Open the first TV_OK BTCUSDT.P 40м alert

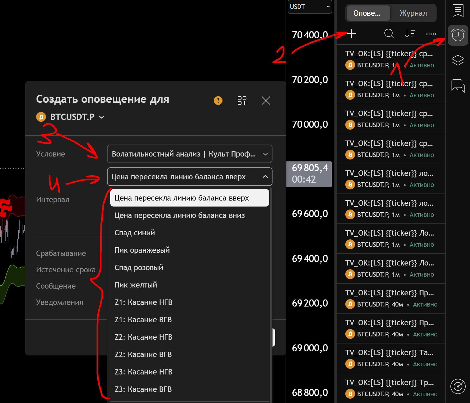(391, 298)
